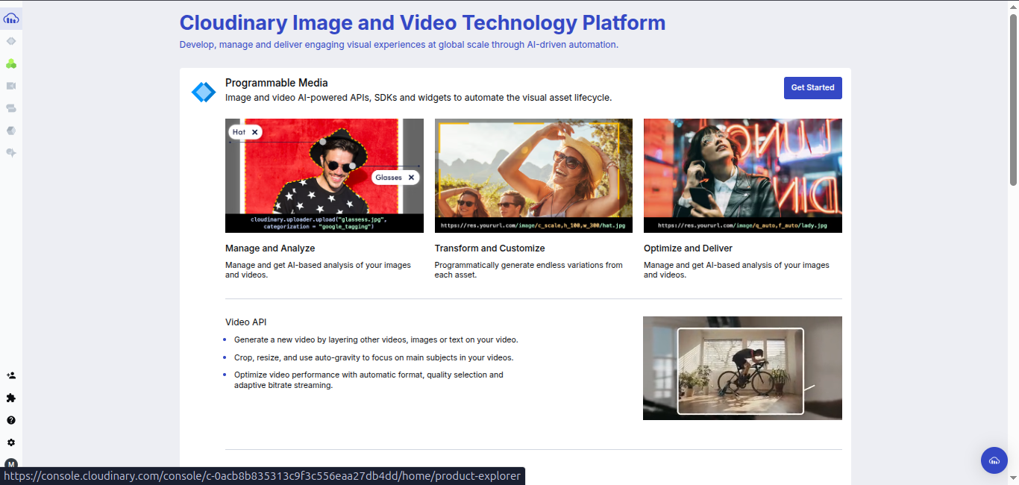Dismiss the Glasses tag with its X
The height and width of the screenshot is (485, 1019).
pyautogui.click(x=411, y=178)
